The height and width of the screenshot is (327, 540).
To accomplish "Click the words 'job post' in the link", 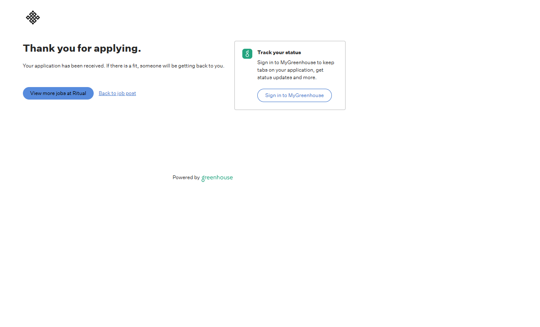I will click(x=127, y=93).
